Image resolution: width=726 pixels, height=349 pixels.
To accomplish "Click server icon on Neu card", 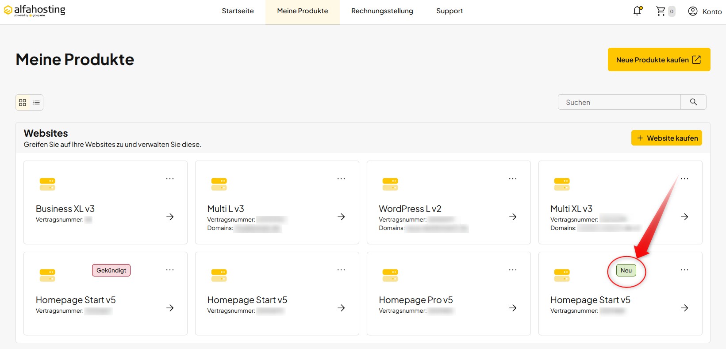I will click(x=562, y=275).
